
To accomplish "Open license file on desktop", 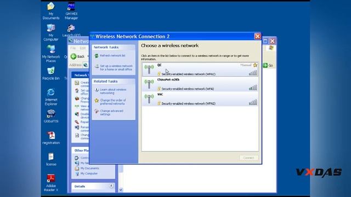I will click(x=51, y=159).
